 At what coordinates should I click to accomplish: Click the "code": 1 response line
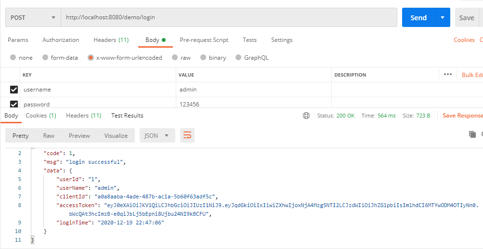pyautogui.click(x=59, y=153)
